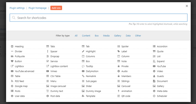The width and height of the screenshot is (196, 104).
Task: Click the Highlight pencil icon
Action: point(83,51)
